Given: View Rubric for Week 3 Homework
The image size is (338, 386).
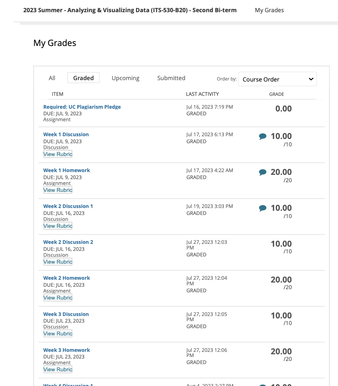Looking at the screenshot, I should 58,370.
